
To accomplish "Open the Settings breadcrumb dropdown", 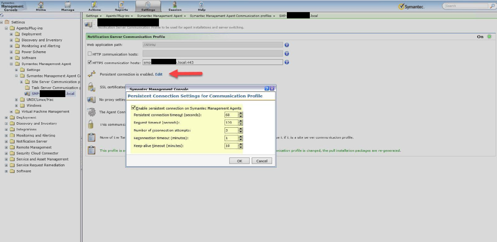I will [100, 16].
